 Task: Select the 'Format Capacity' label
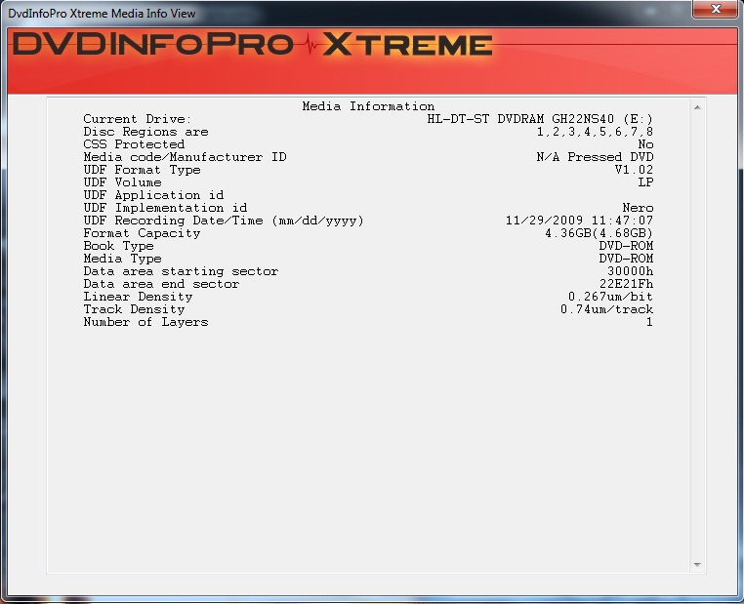[x=142, y=233]
